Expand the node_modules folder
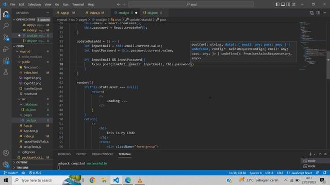This screenshot has width=330, height=185. 31,57
